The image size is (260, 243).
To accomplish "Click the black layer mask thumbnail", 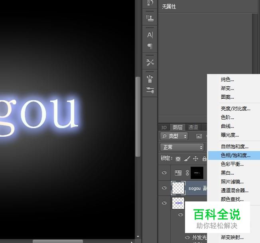I will coord(197,173).
